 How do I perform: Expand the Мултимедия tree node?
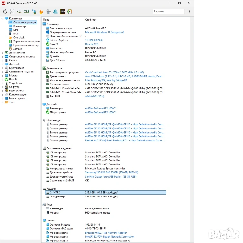tap(3, 68)
